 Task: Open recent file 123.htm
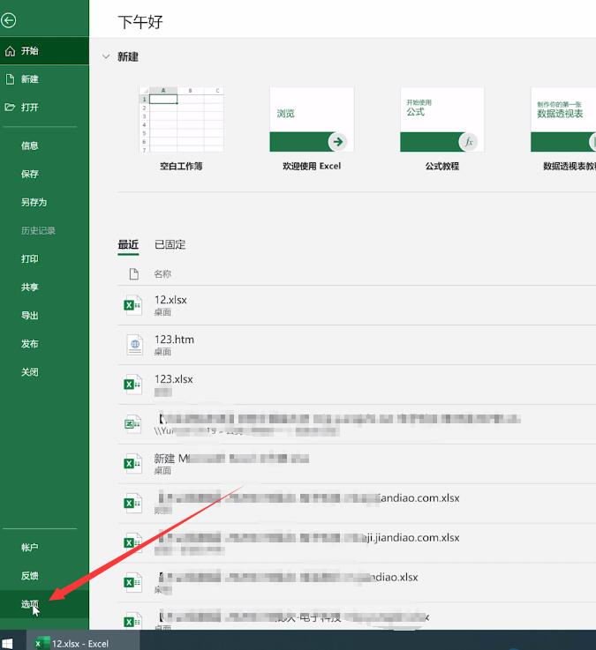(x=357, y=346)
